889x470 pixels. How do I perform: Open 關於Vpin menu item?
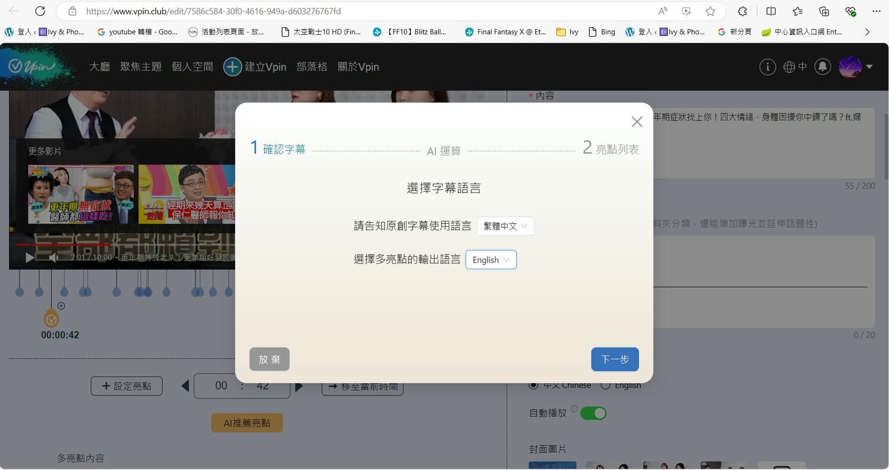pyautogui.click(x=359, y=67)
